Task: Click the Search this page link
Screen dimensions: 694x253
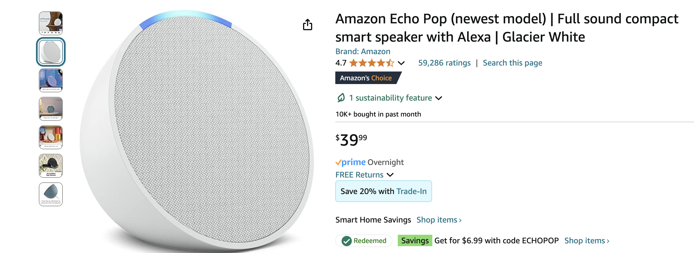Action: tap(513, 63)
